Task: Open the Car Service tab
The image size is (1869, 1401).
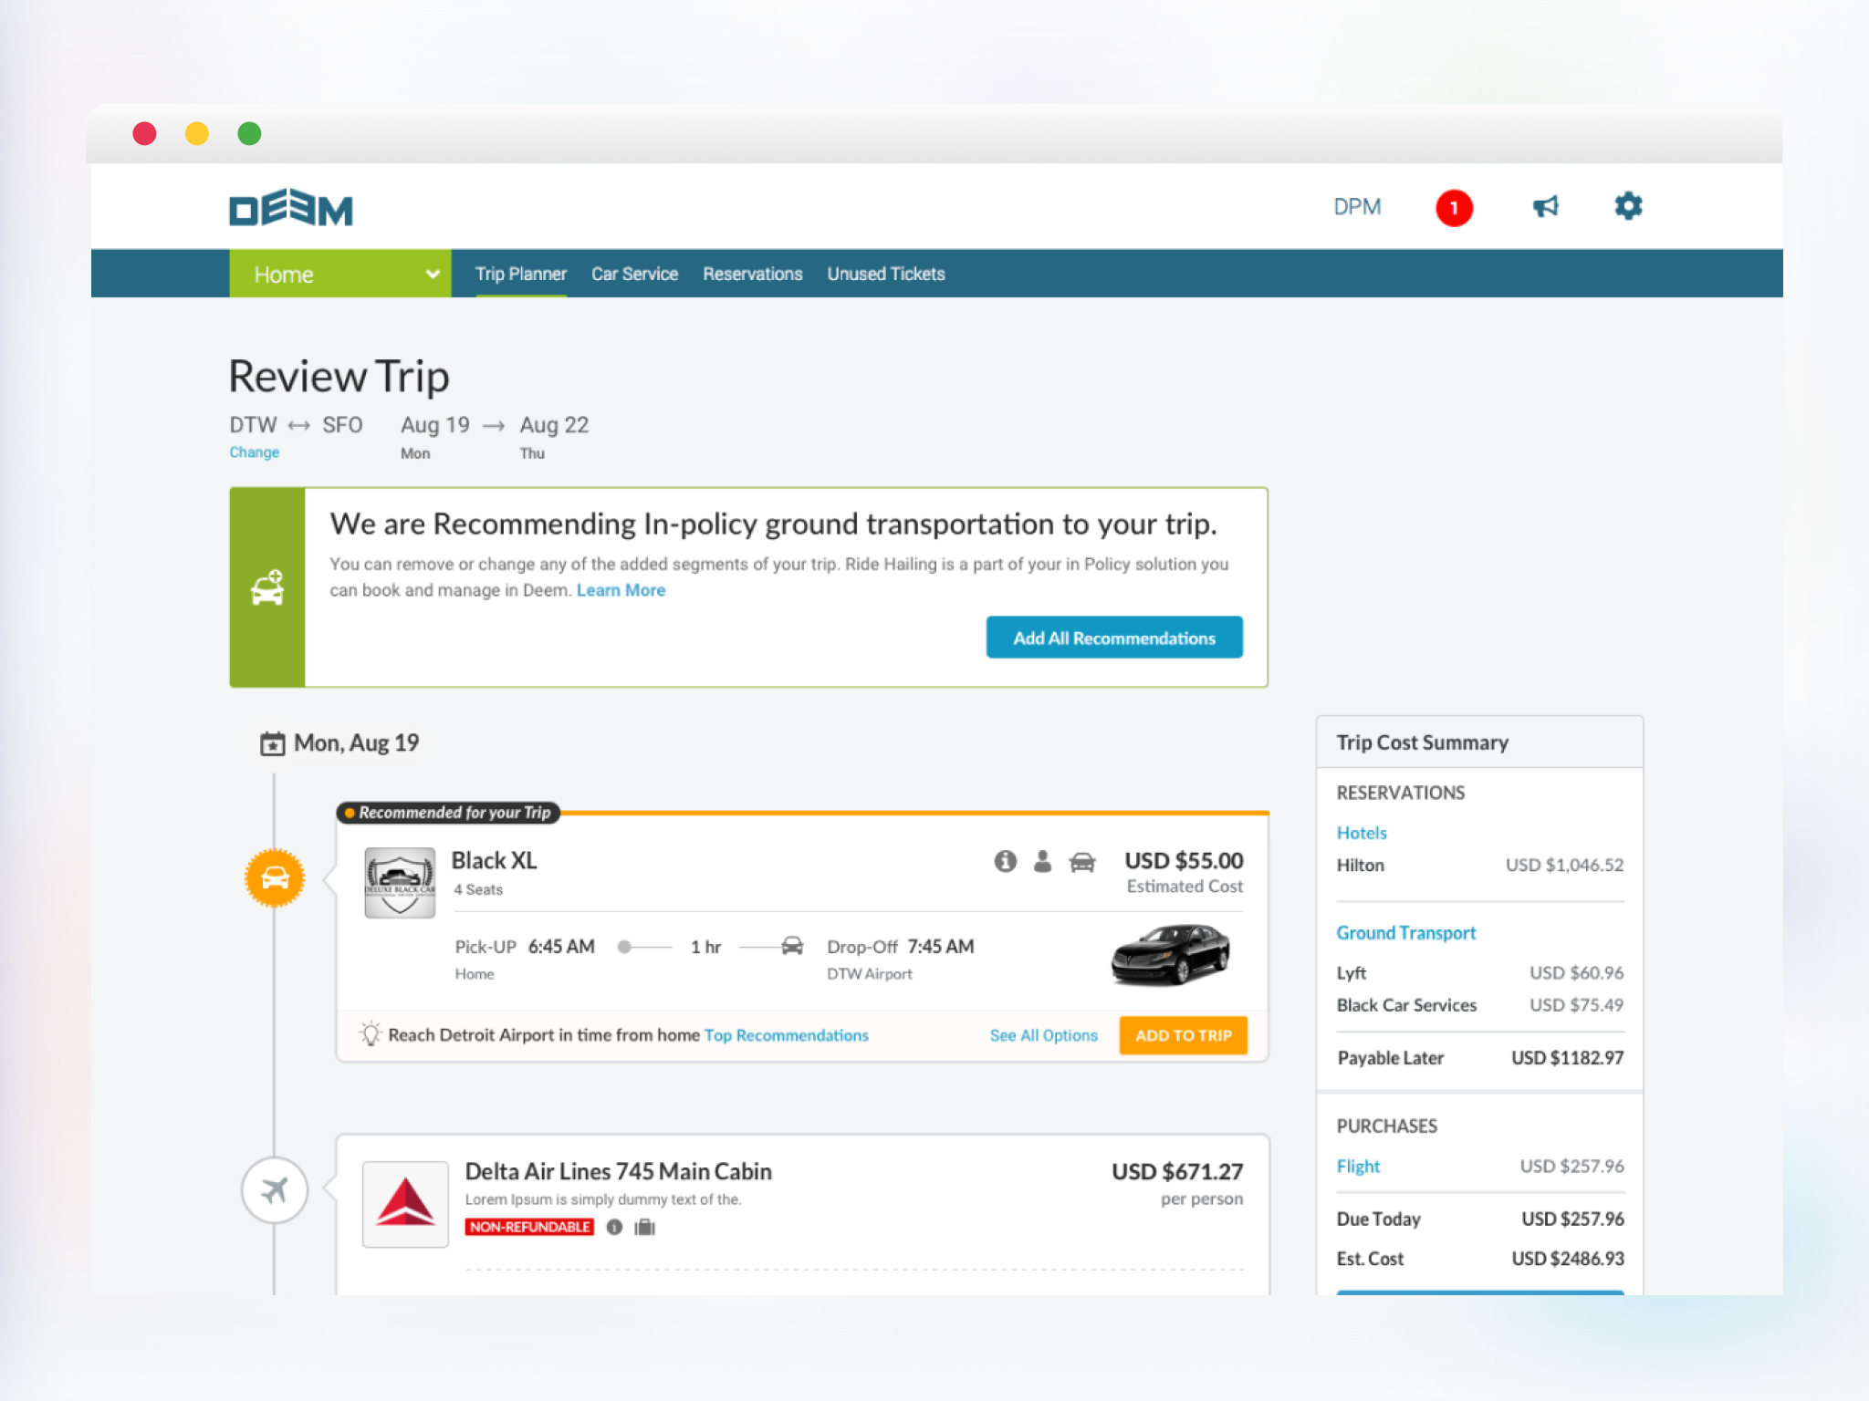Action: 634,274
